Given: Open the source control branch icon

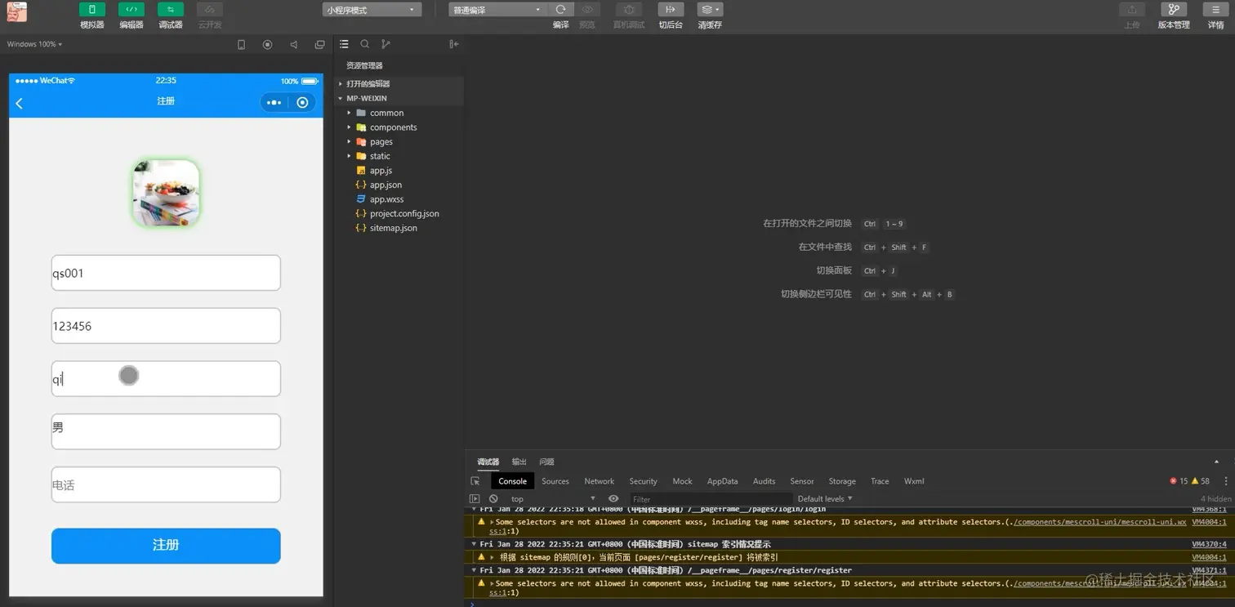Looking at the screenshot, I should pyautogui.click(x=386, y=44).
